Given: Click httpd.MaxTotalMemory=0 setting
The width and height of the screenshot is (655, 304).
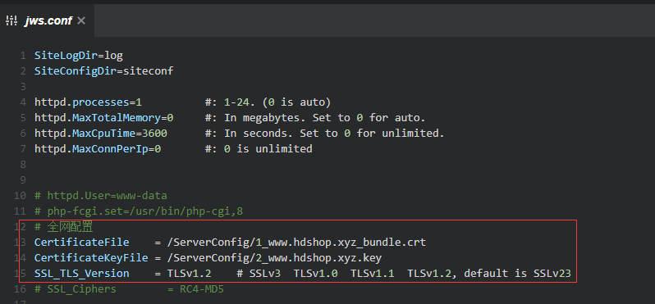Looking at the screenshot, I should click(x=103, y=118).
